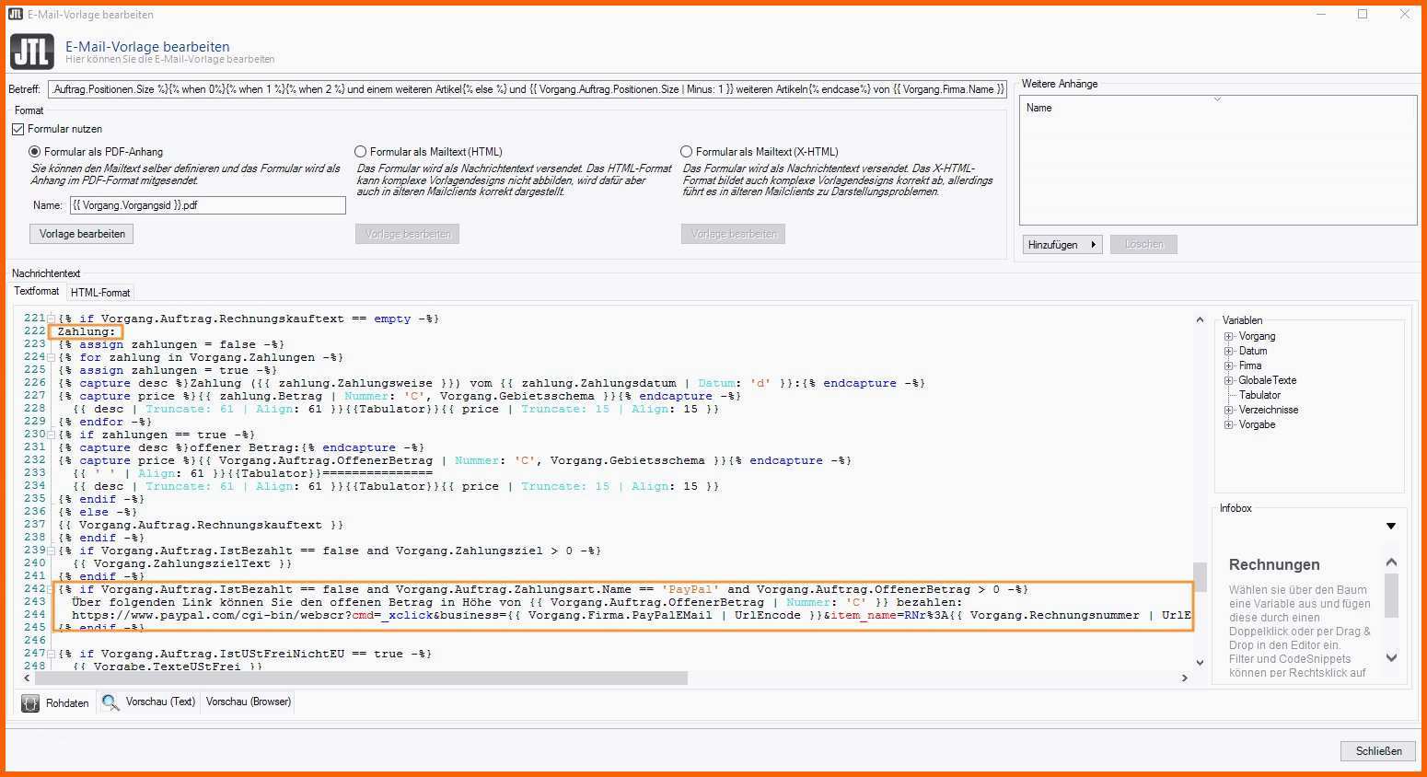Open the Vorschau (Browser) tab
The height and width of the screenshot is (777, 1427).
click(x=249, y=702)
